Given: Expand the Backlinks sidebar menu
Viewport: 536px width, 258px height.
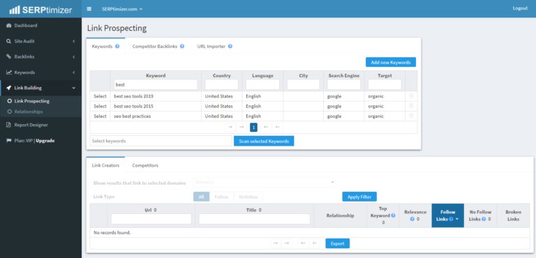Looking at the screenshot, I should 40,56.
